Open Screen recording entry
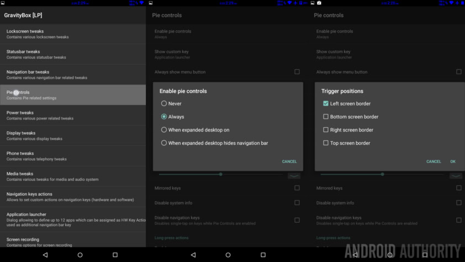Viewport: 465px width, 262px height. 73,241
